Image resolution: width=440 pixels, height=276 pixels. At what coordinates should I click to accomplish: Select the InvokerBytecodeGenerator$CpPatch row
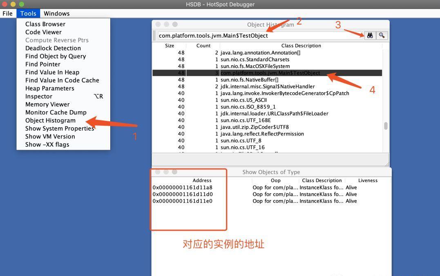click(x=267, y=93)
